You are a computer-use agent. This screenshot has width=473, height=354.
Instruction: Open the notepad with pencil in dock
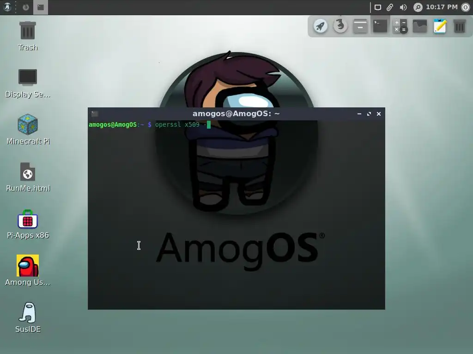[x=440, y=26]
